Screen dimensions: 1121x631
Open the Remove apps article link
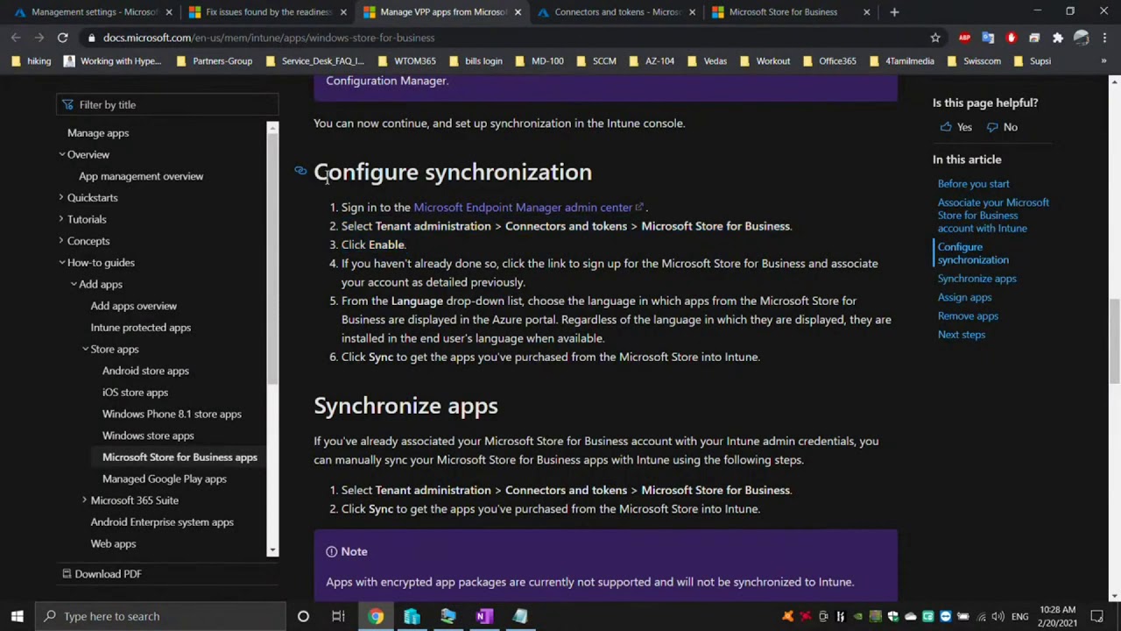coord(968,316)
